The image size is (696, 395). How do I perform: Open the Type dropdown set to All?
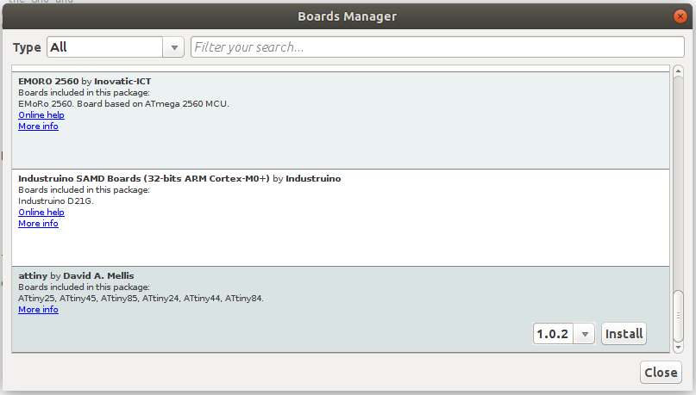click(x=116, y=47)
